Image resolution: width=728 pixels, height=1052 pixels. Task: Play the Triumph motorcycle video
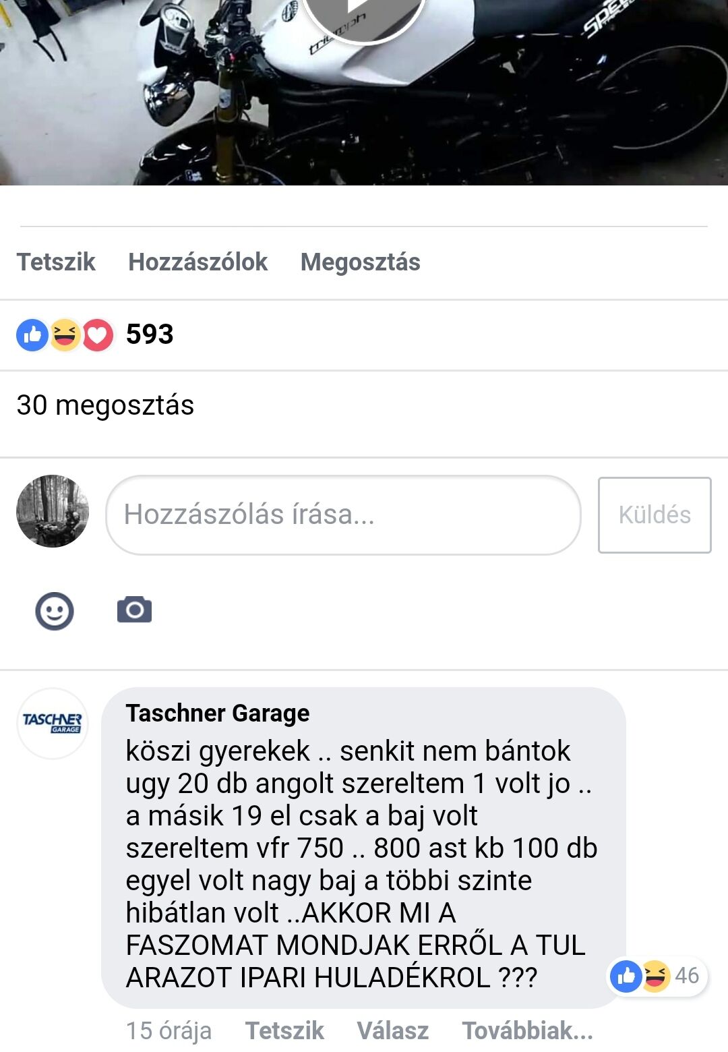click(x=364, y=13)
